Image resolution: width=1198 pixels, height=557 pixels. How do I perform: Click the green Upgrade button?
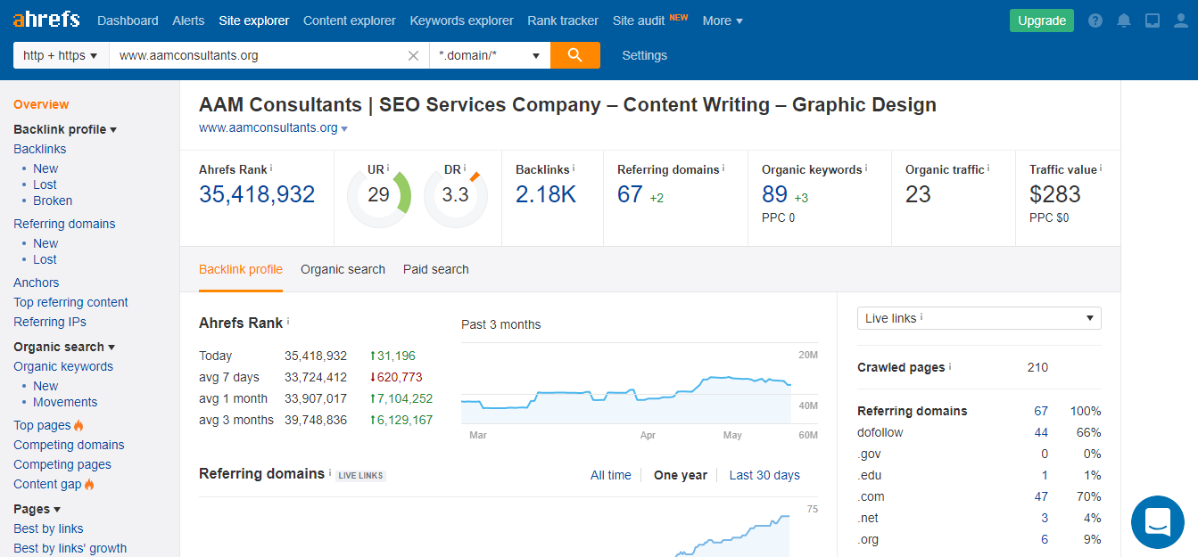click(1041, 19)
